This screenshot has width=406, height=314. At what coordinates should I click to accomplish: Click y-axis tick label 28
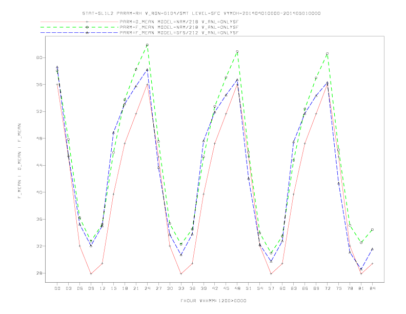pyautogui.click(x=39, y=273)
